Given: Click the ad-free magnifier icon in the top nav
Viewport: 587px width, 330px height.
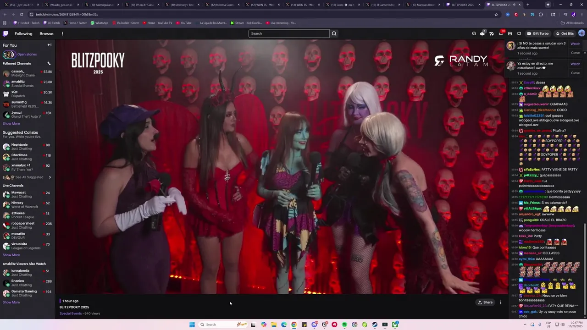Looking at the screenshot, I should click(x=474, y=33).
